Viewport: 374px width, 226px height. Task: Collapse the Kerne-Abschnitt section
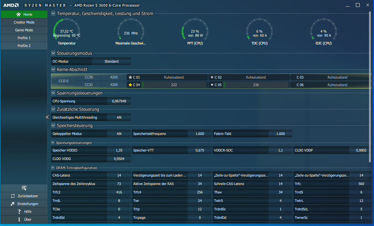coord(53,69)
